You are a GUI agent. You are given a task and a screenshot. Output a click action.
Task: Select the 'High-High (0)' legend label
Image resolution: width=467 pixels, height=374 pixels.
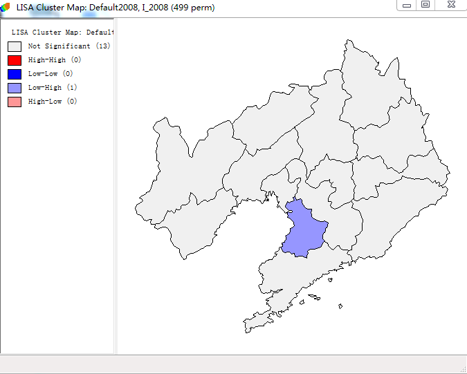click(x=55, y=60)
